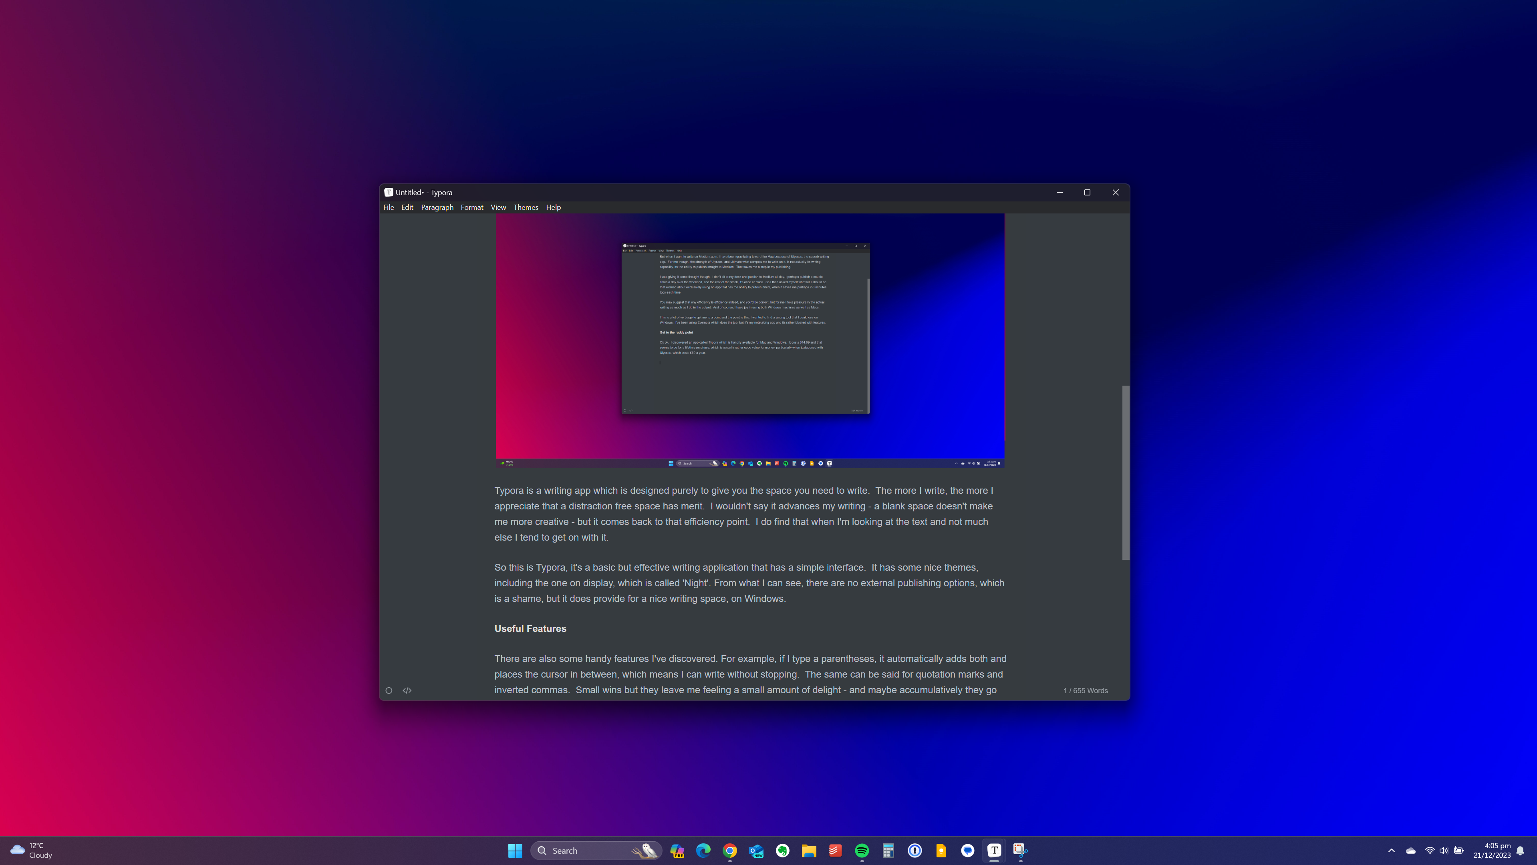Expand the hidden system tray icons chevron
The width and height of the screenshot is (1537, 865).
point(1392,850)
